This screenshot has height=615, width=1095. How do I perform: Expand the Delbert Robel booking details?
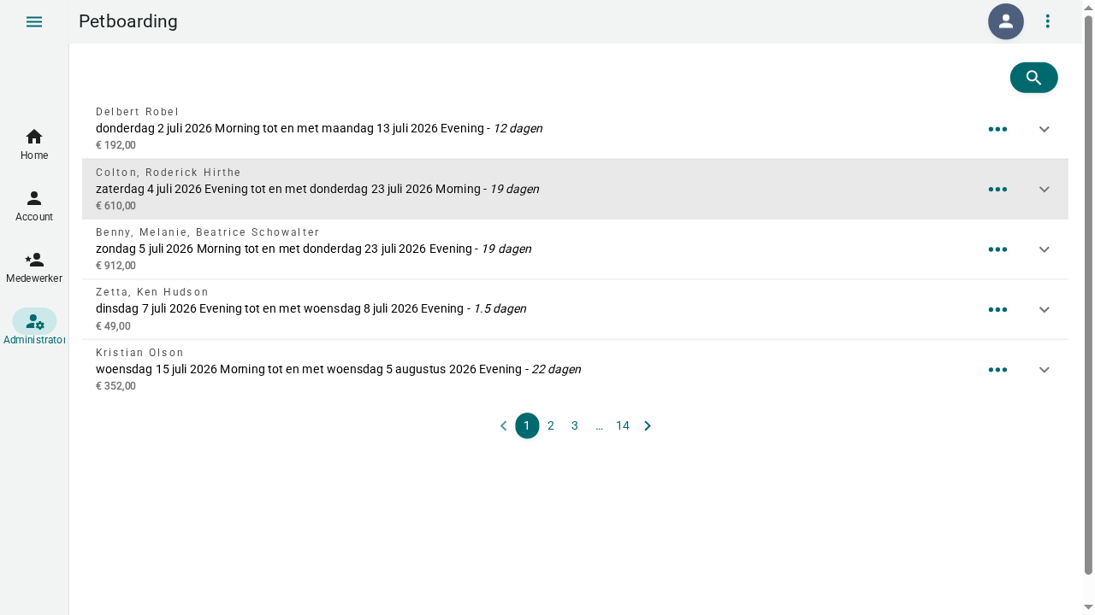pos(1044,129)
